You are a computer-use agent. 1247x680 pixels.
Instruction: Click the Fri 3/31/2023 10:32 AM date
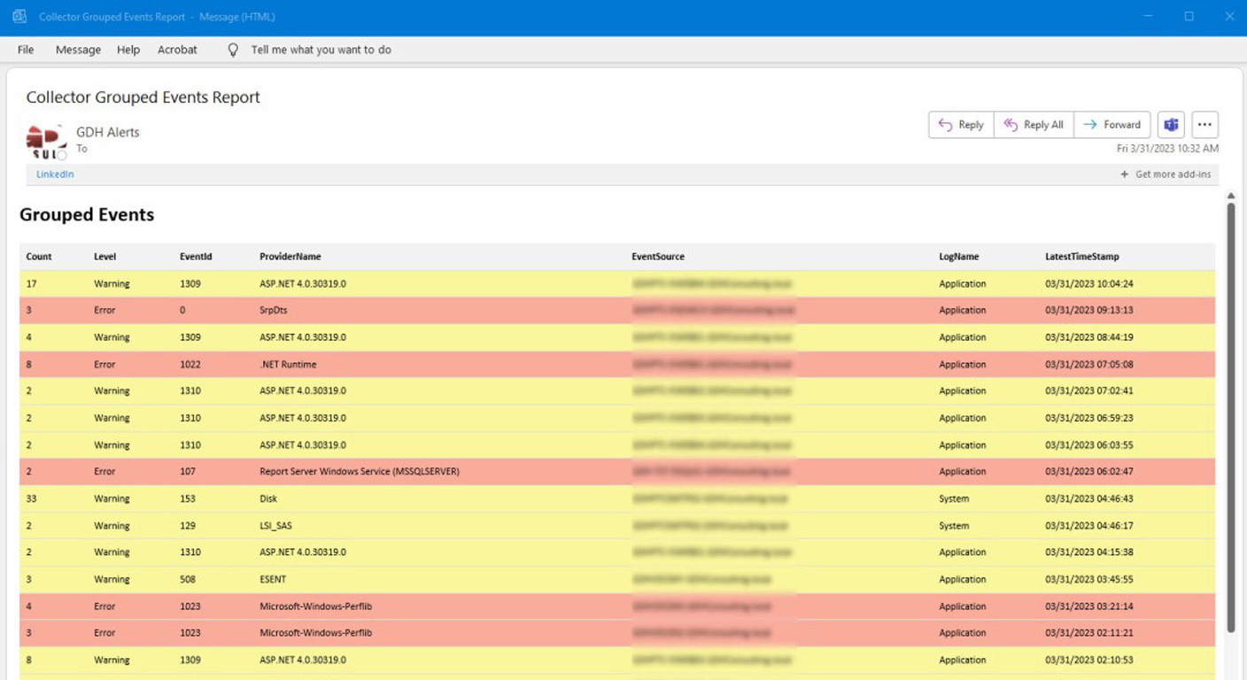(x=1167, y=149)
